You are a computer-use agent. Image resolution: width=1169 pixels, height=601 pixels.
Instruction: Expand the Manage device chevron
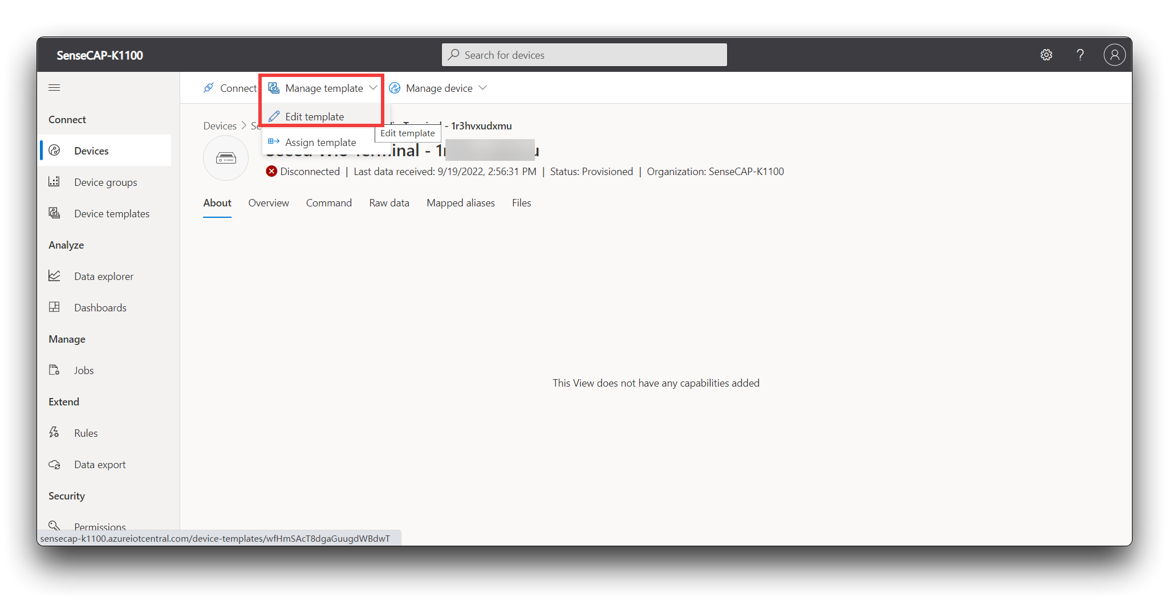coord(482,88)
